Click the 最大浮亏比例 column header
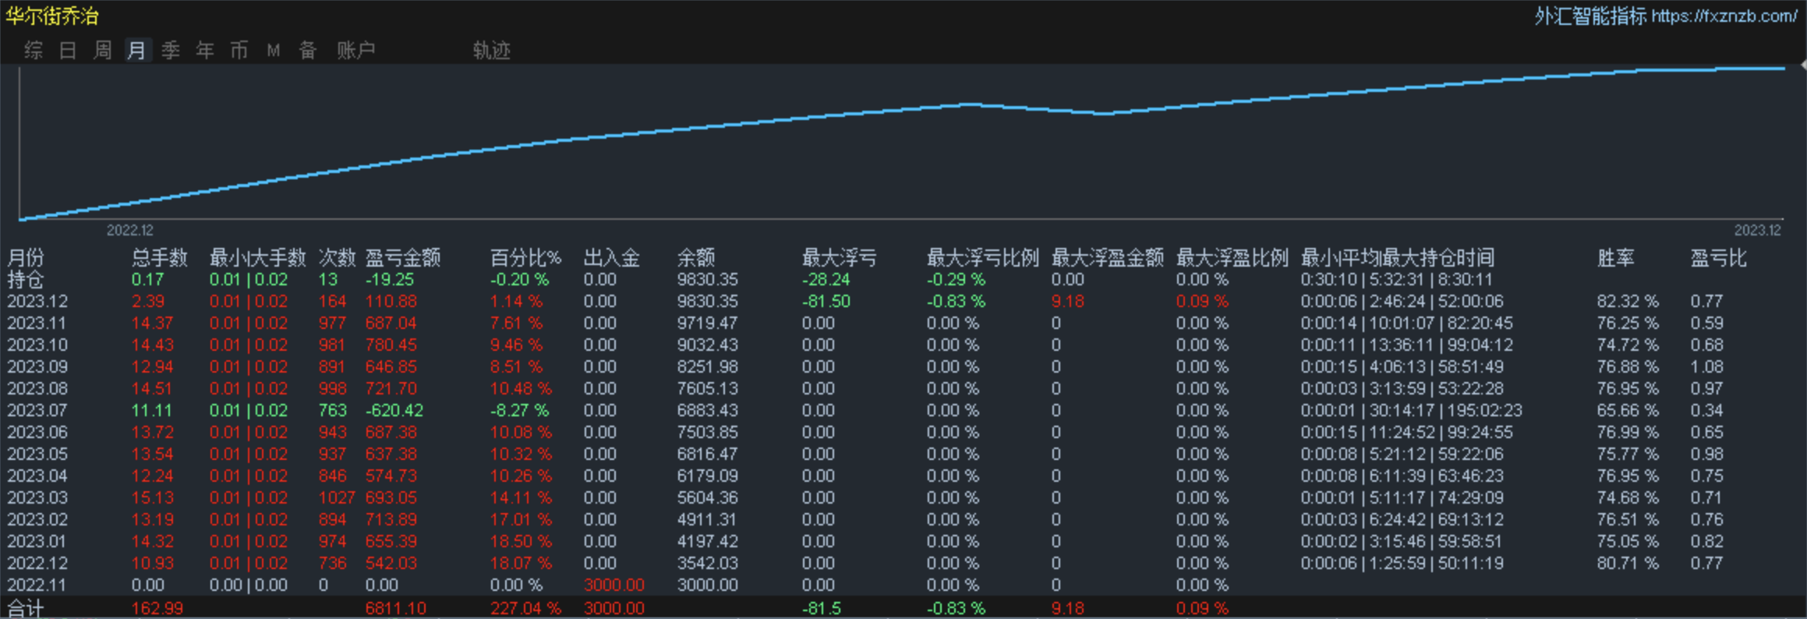 click(x=982, y=257)
